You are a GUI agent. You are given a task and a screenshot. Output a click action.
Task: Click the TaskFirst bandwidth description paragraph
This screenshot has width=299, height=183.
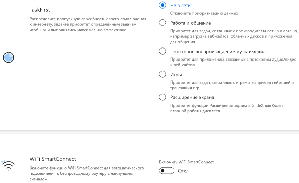[88, 24]
